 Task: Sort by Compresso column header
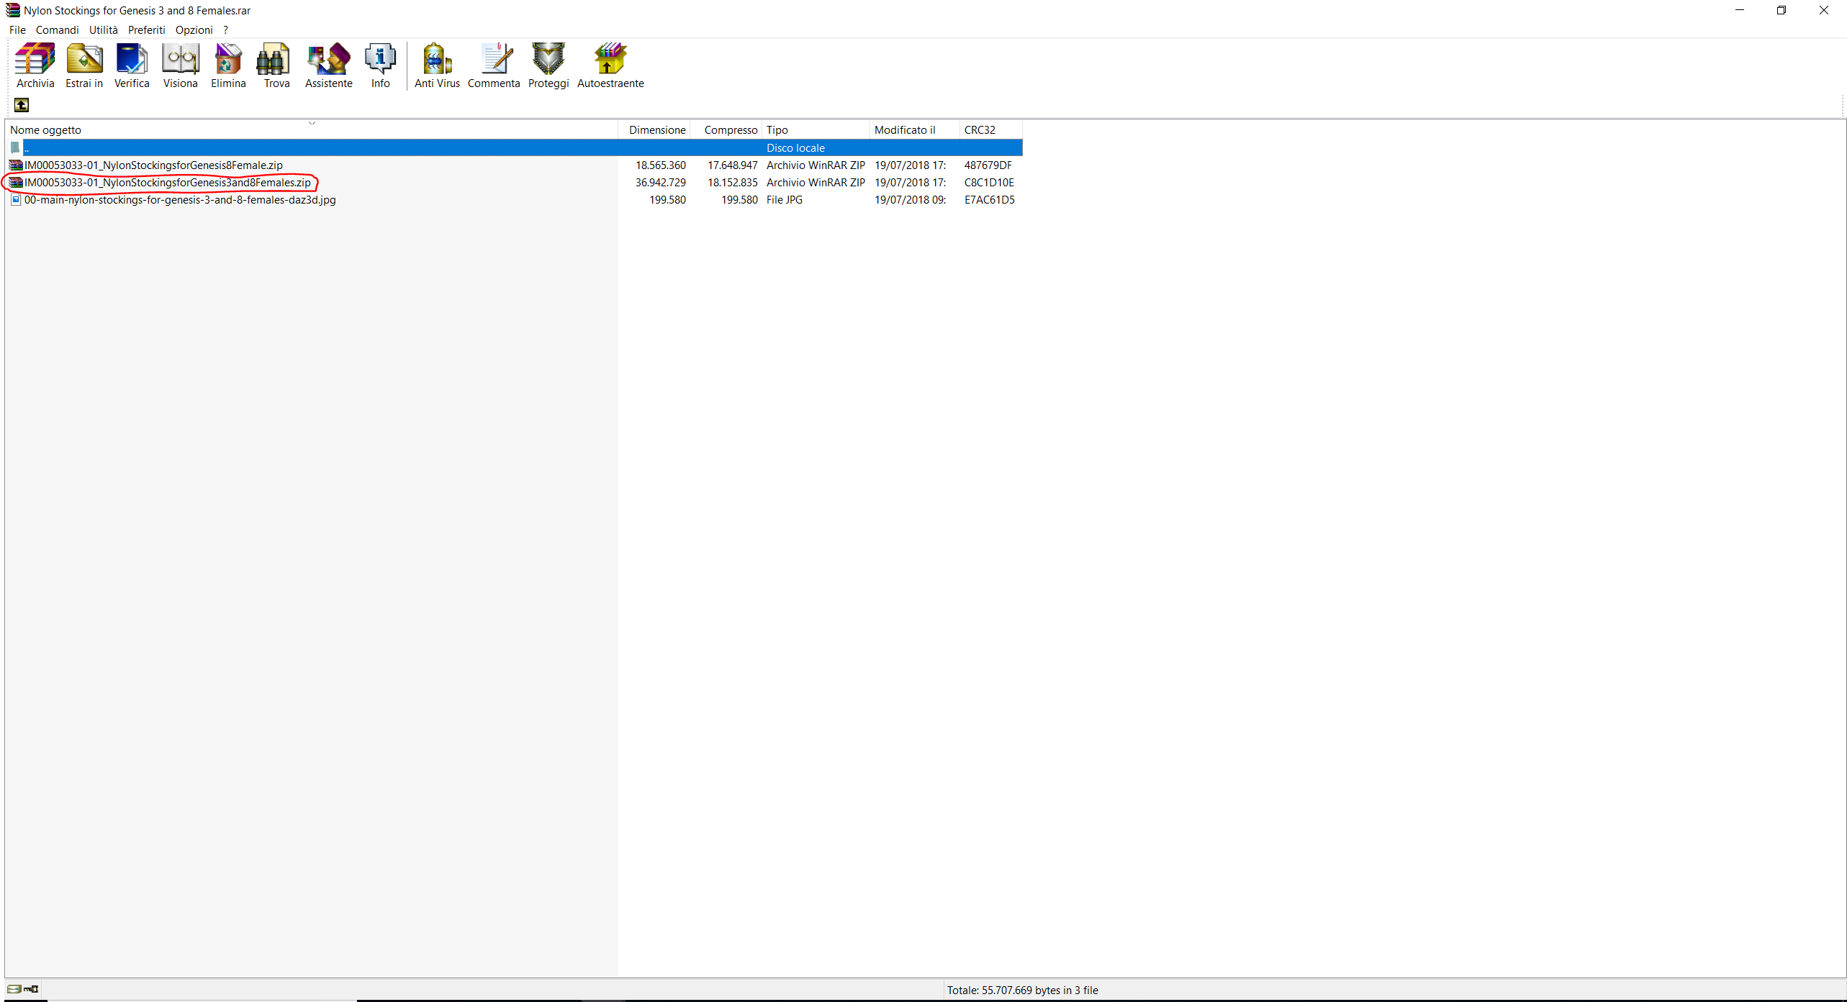[x=726, y=129]
